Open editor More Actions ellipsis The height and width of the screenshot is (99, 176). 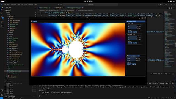pos(174,8)
